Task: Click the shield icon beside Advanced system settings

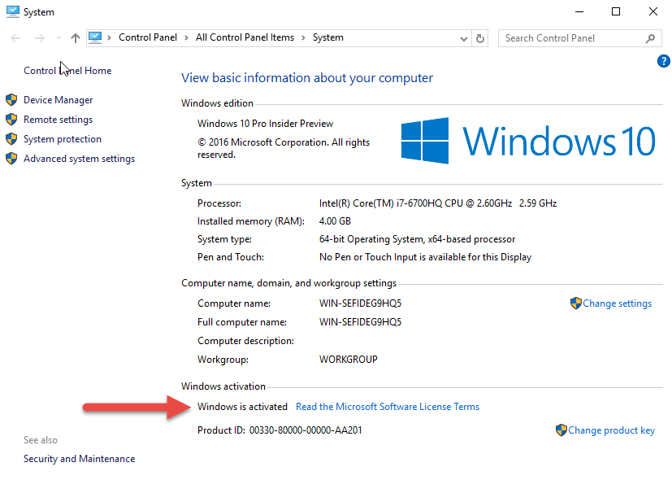Action: pos(11,159)
